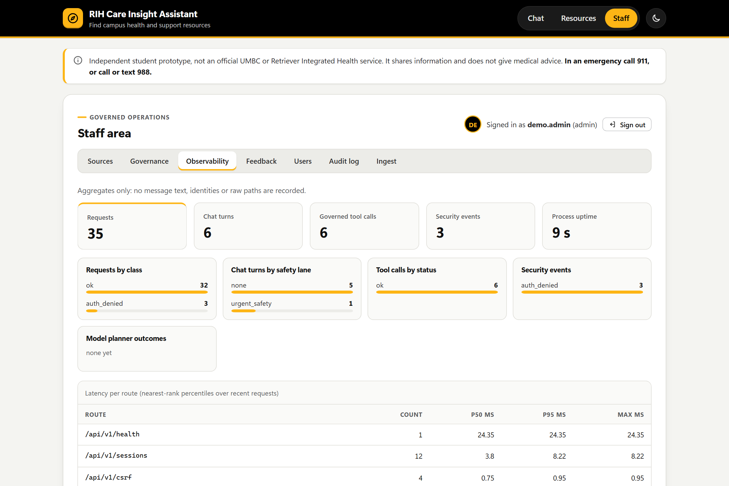Click the ROUTE column header

pyautogui.click(x=96, y=414)
